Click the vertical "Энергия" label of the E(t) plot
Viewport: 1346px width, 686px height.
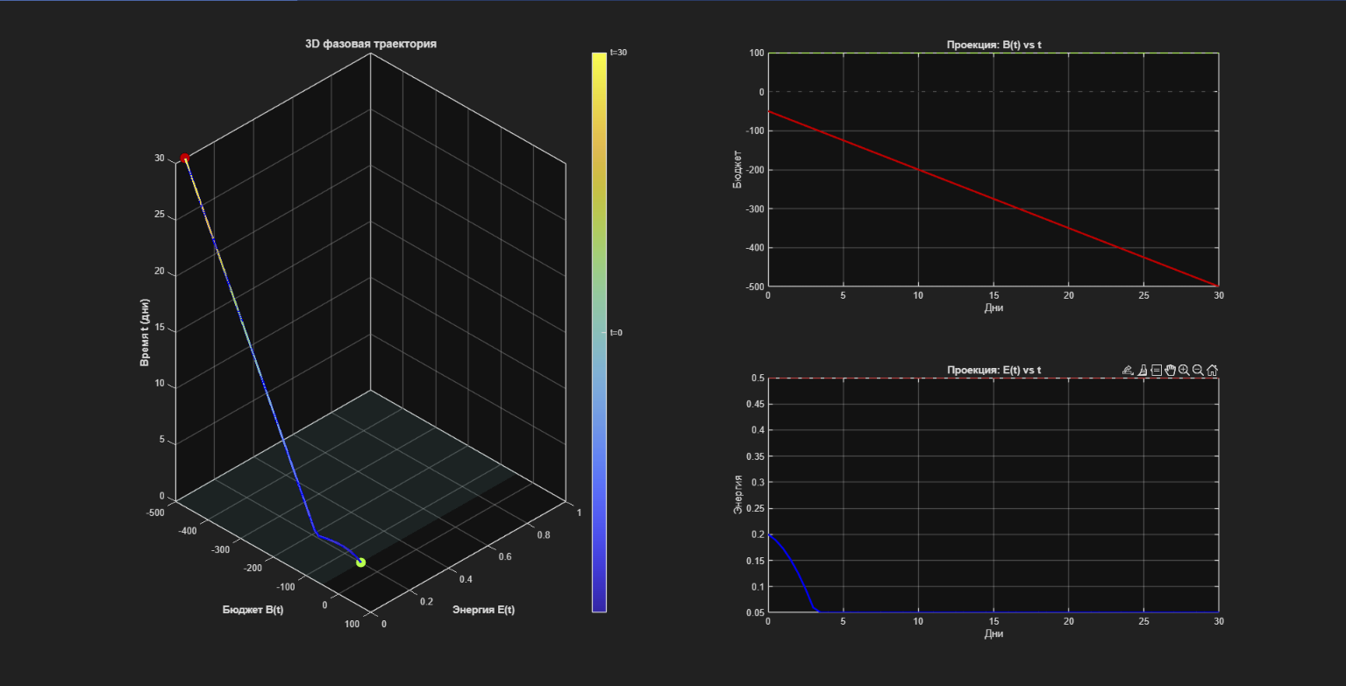[737, 495]
